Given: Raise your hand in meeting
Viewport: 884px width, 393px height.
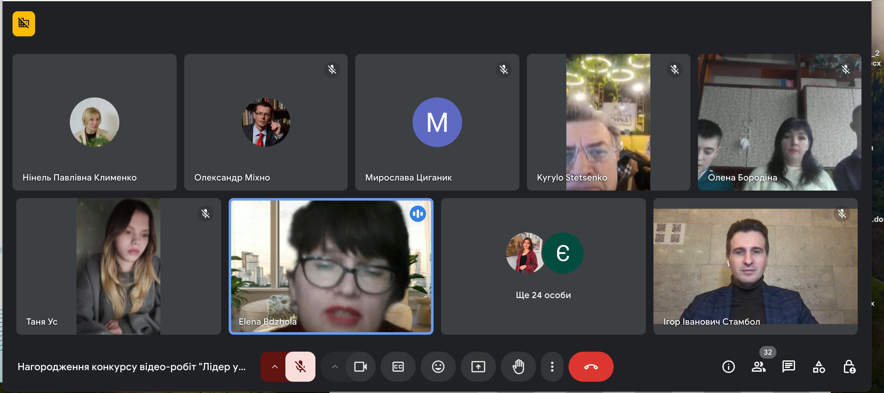Looking at the screenshot, I should coord(518,367).
